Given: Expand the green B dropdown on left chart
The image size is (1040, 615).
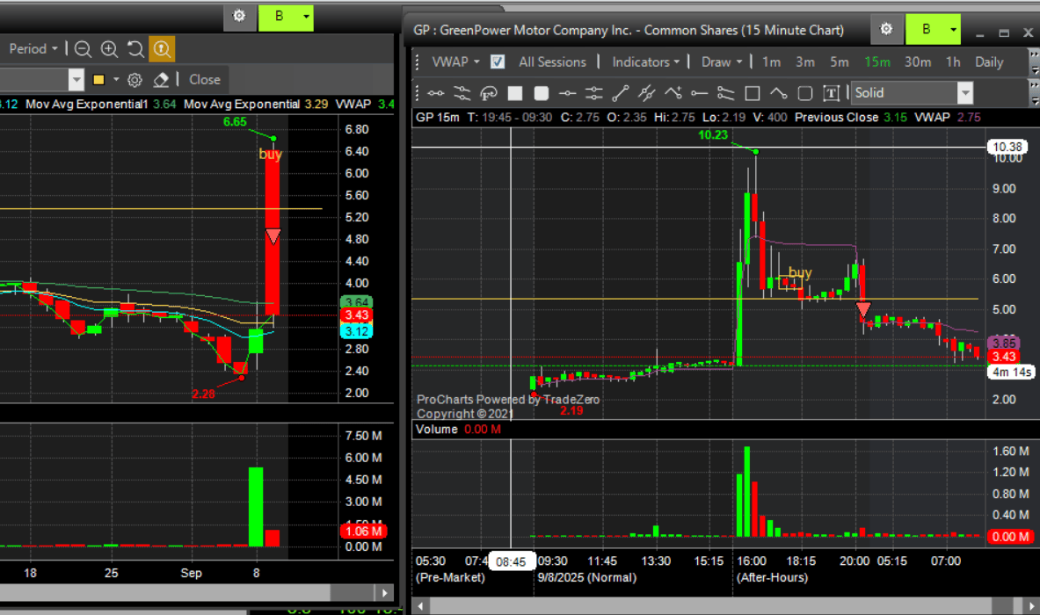Looking at the screenshot, I should click(306, 17).
